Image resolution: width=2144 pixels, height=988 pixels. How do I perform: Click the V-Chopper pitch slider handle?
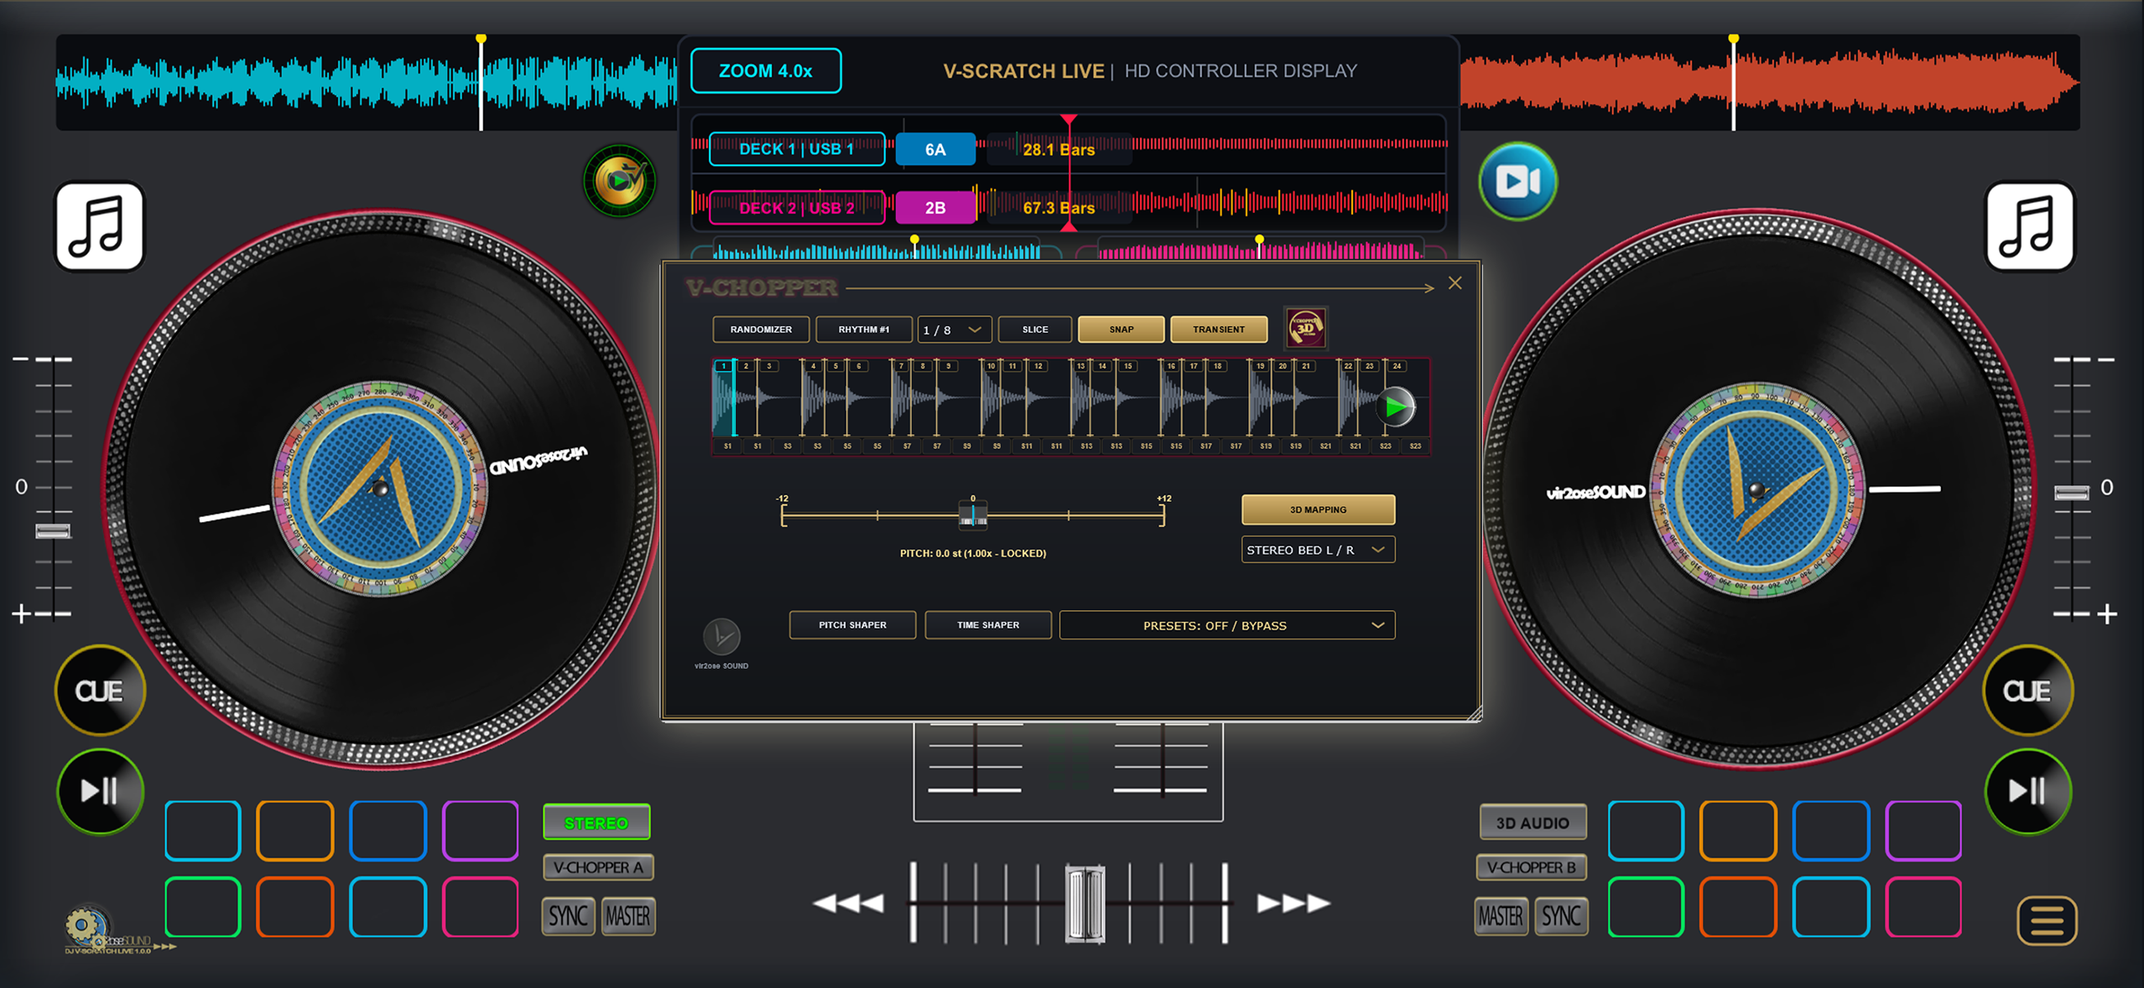tap(973, 515)
